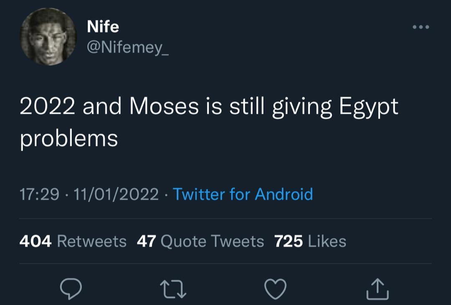Show the 725 Likes list
Viewport: 451px width, 305px height.
(310, 241)
